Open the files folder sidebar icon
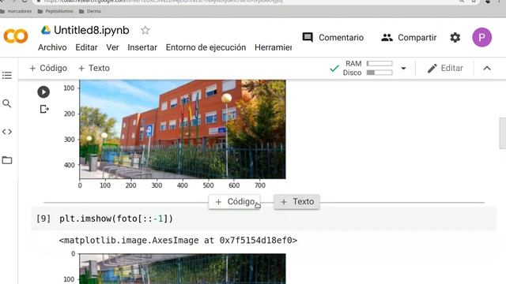This screenshot has width=506, height=284. pos(7,160)
